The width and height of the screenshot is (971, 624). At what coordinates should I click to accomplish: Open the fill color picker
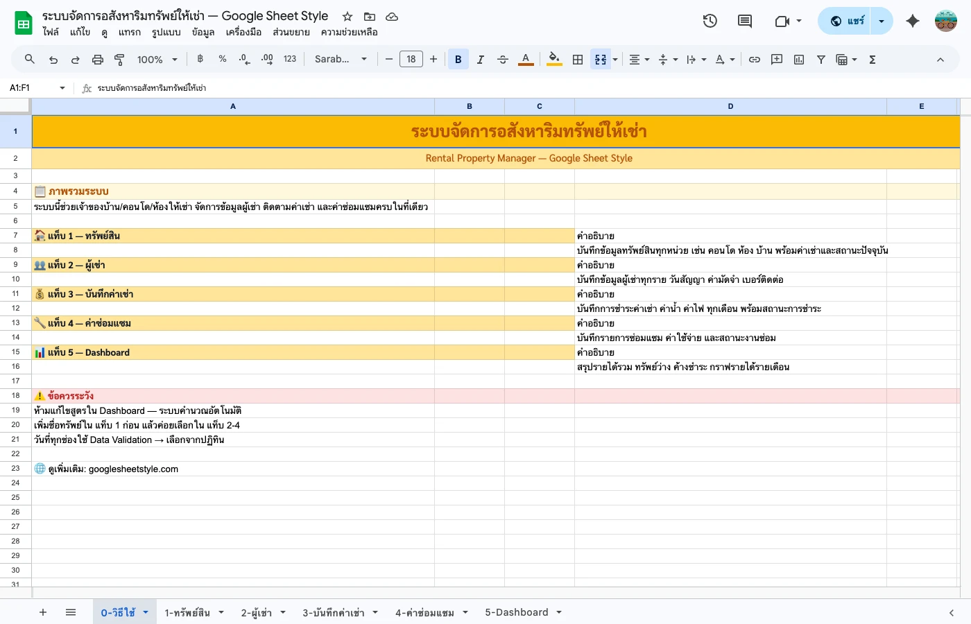(x=553, y=60)
